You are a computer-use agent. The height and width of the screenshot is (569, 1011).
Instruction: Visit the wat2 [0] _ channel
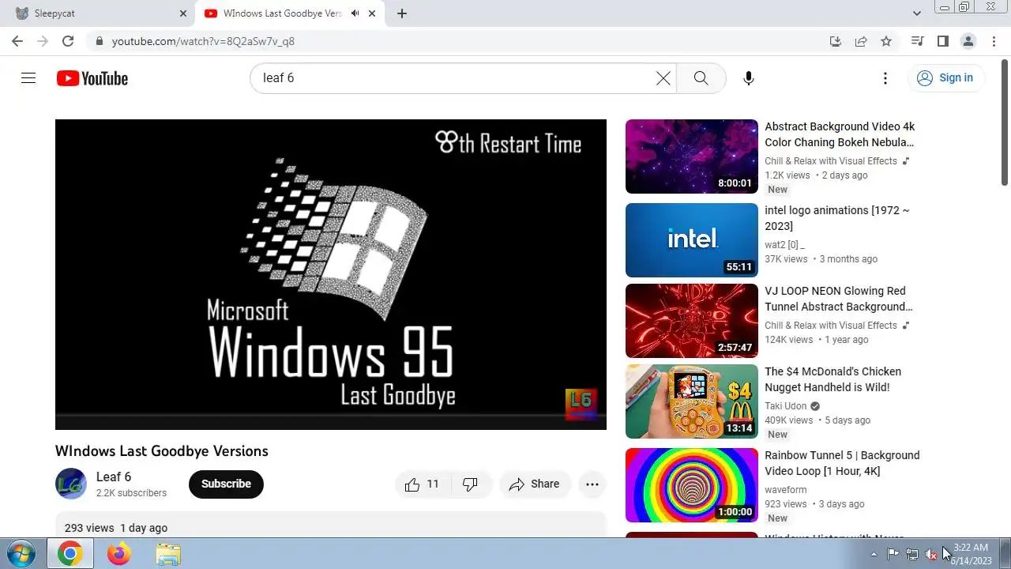(x=784, y=245)
